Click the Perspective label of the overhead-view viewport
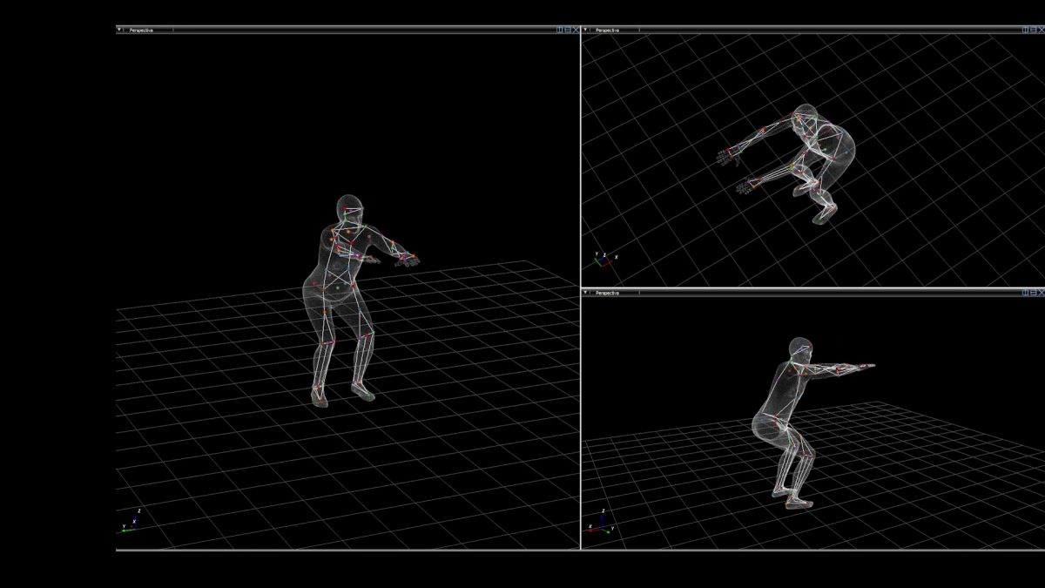 [607, 30]
